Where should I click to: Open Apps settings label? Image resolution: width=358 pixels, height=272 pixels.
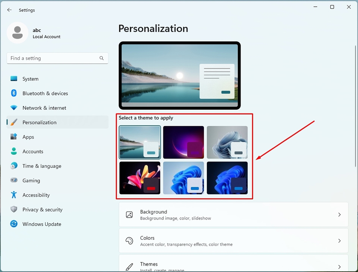coord(28,137)
